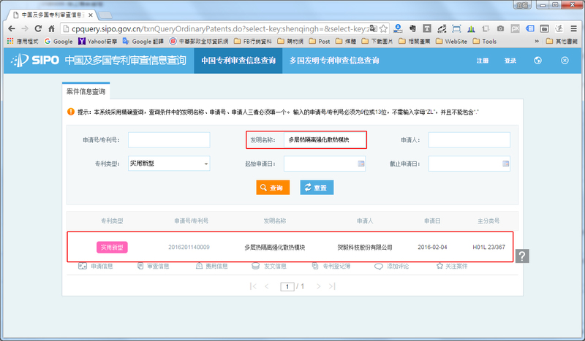Open the 起始申请日 calendar picker

pos(361,164)
